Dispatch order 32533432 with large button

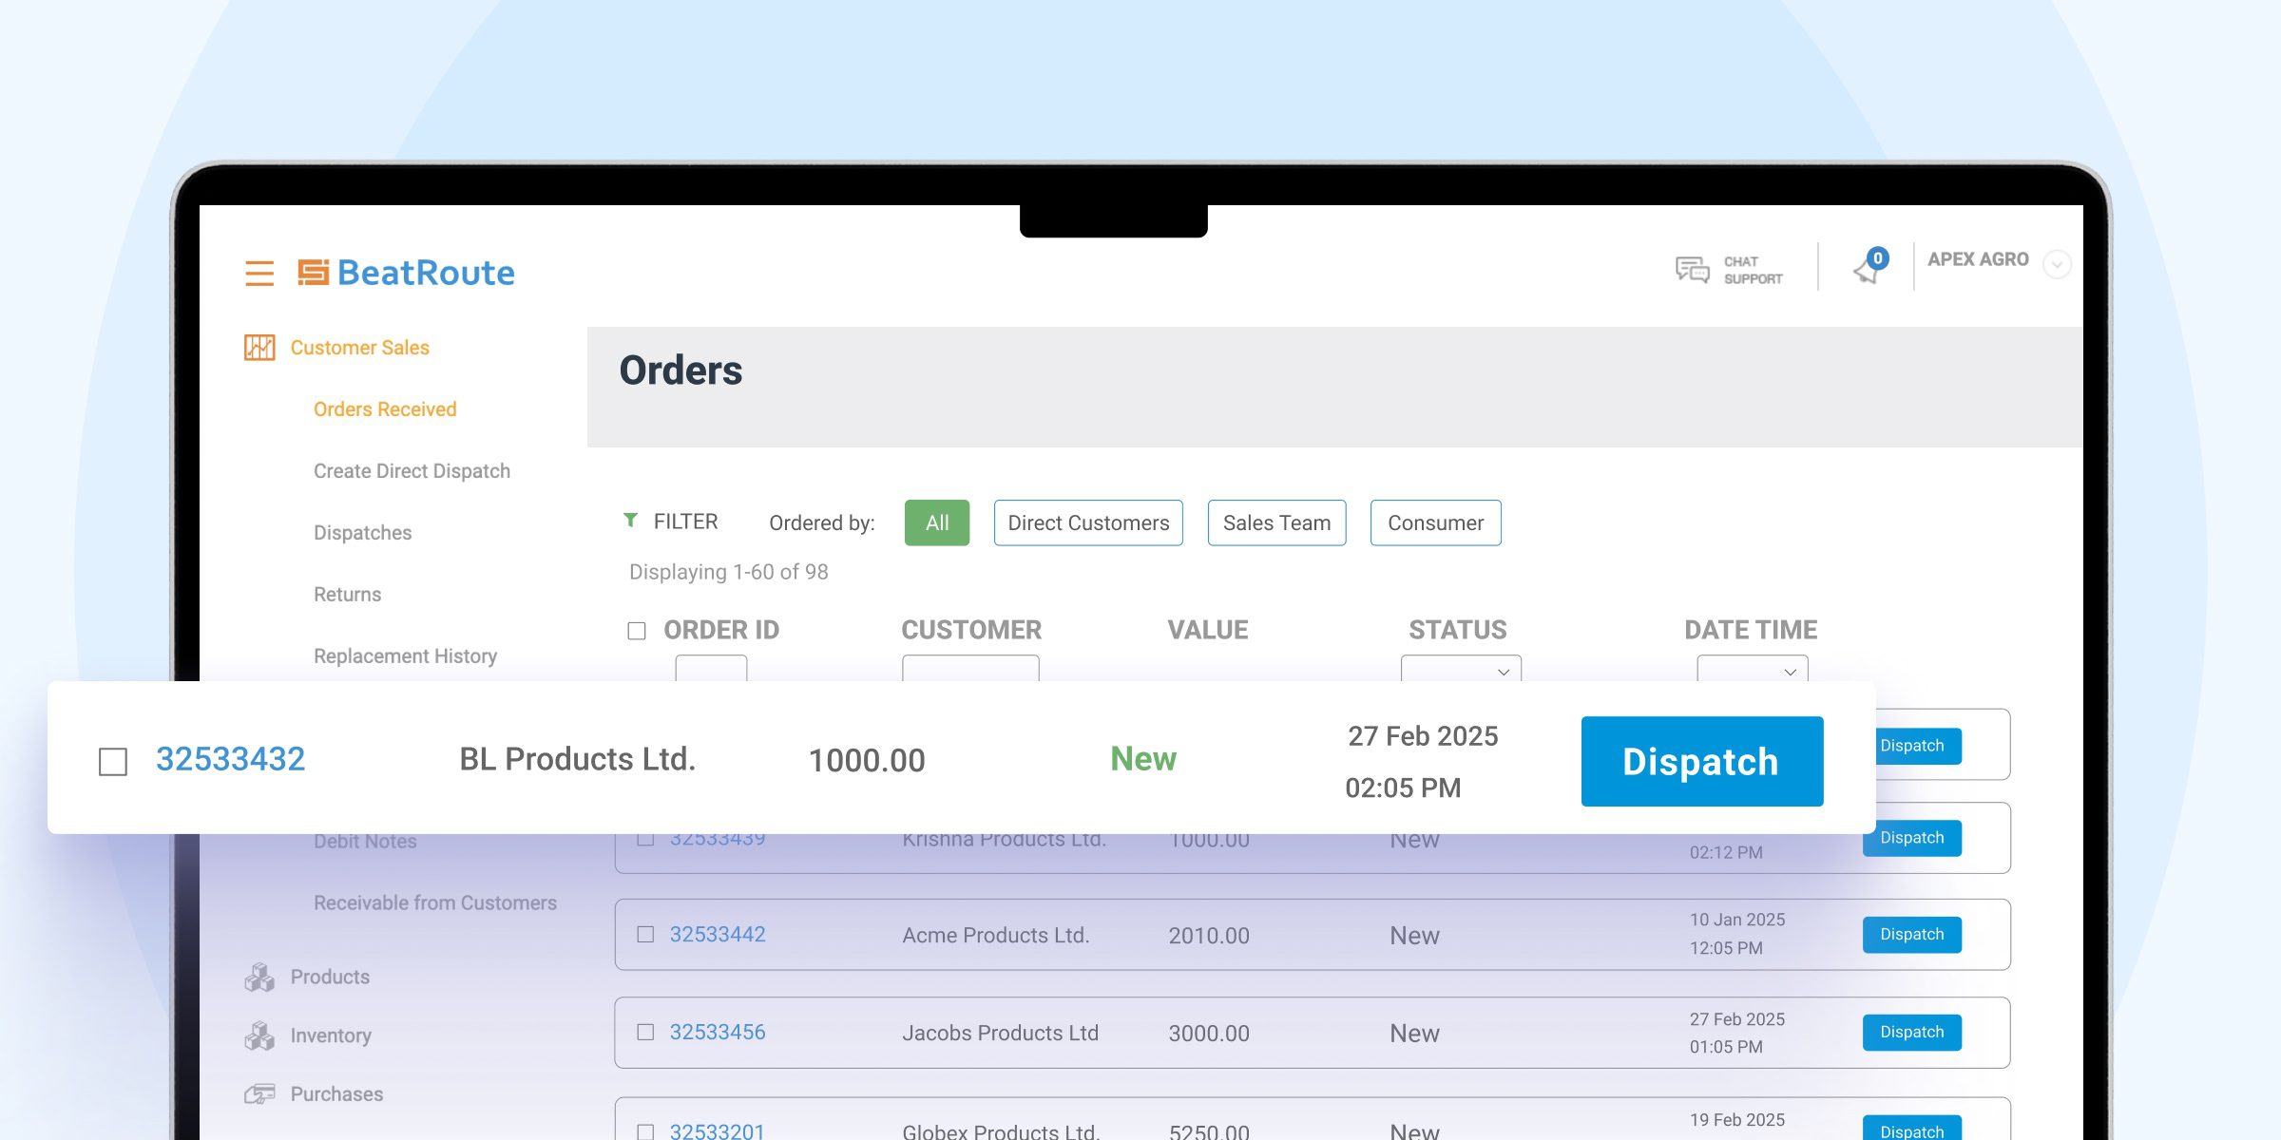point(1701,761)
